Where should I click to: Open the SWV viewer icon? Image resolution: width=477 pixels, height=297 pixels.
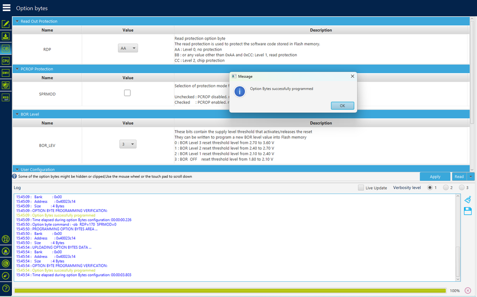[x=6, y=73]
